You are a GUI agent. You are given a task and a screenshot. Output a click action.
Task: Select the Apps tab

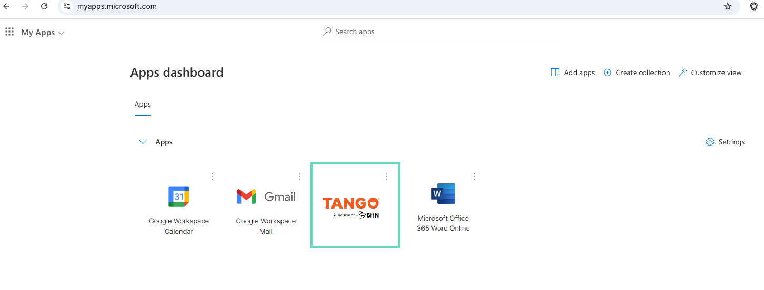[143, 105]
